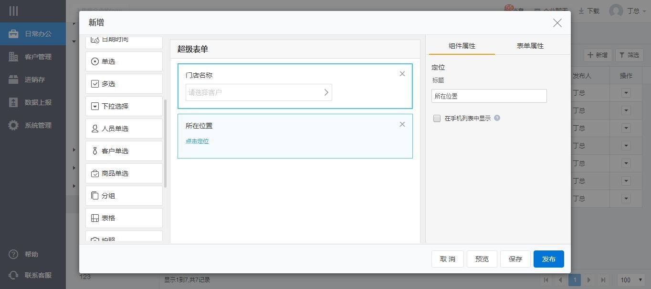The width and height of the screenshot is (651, 289).
Task: Add the 下拉选择 dropdown component
Action: (124, 106)
